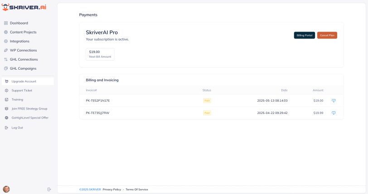Viewport: 368px width, 194px height.
Task: Download invoice PK-TE735JJ7RW
Action: (334, 113)
